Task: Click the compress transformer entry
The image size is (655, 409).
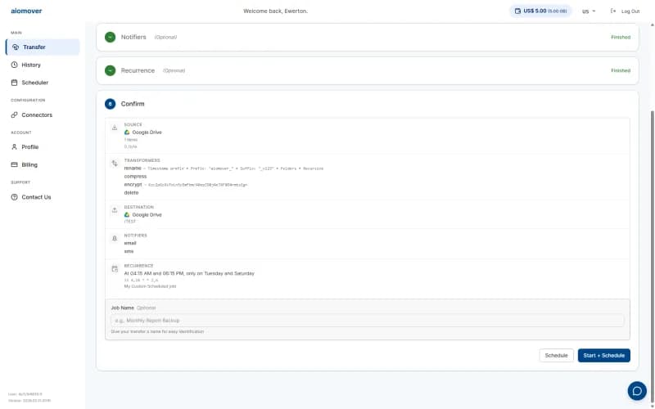Action: (x=135, y=177)
